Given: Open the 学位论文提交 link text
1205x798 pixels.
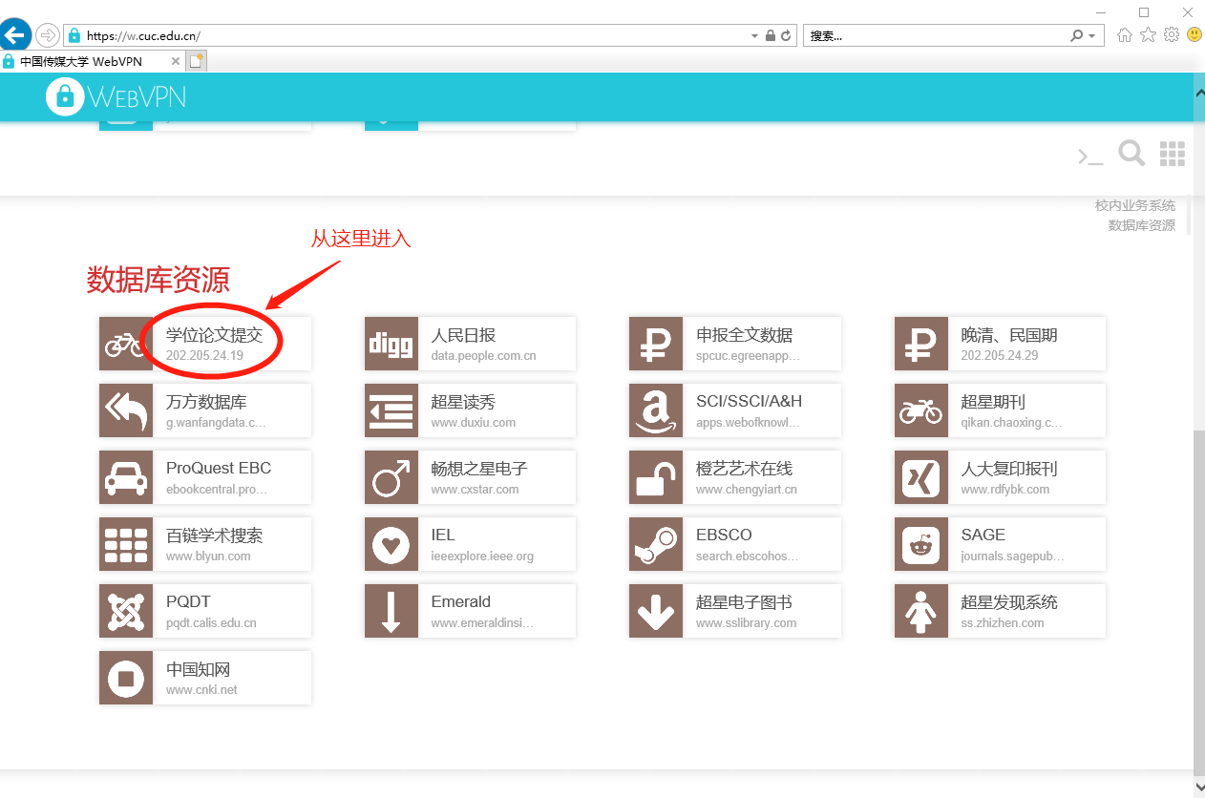Looking at the screenshot, I should [214, 335].
